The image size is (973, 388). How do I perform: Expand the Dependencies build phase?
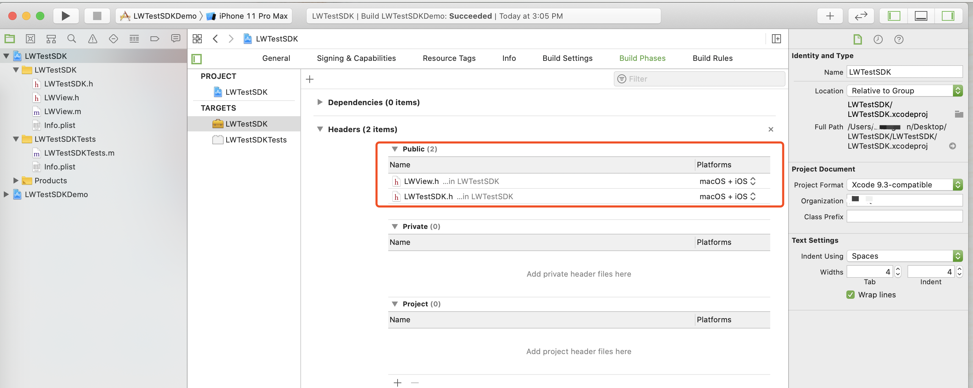320,102
